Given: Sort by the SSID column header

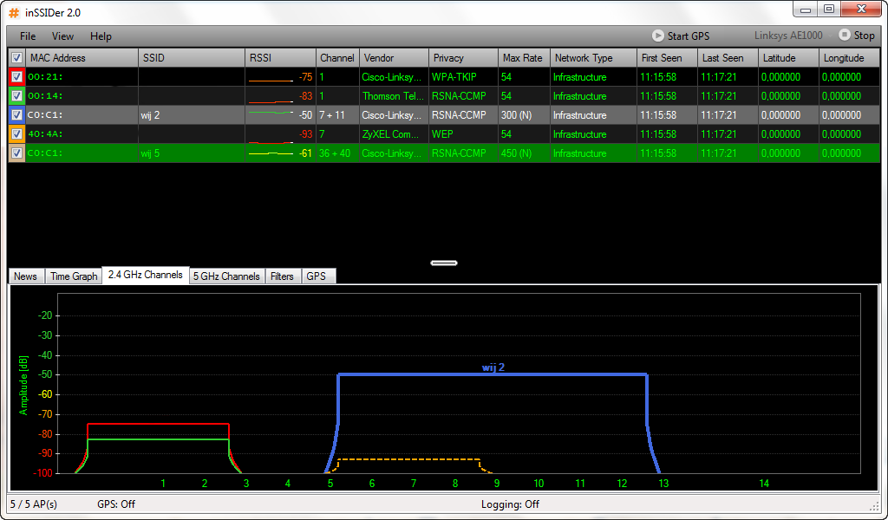Looking at the screenshot, I should point(192,58).
